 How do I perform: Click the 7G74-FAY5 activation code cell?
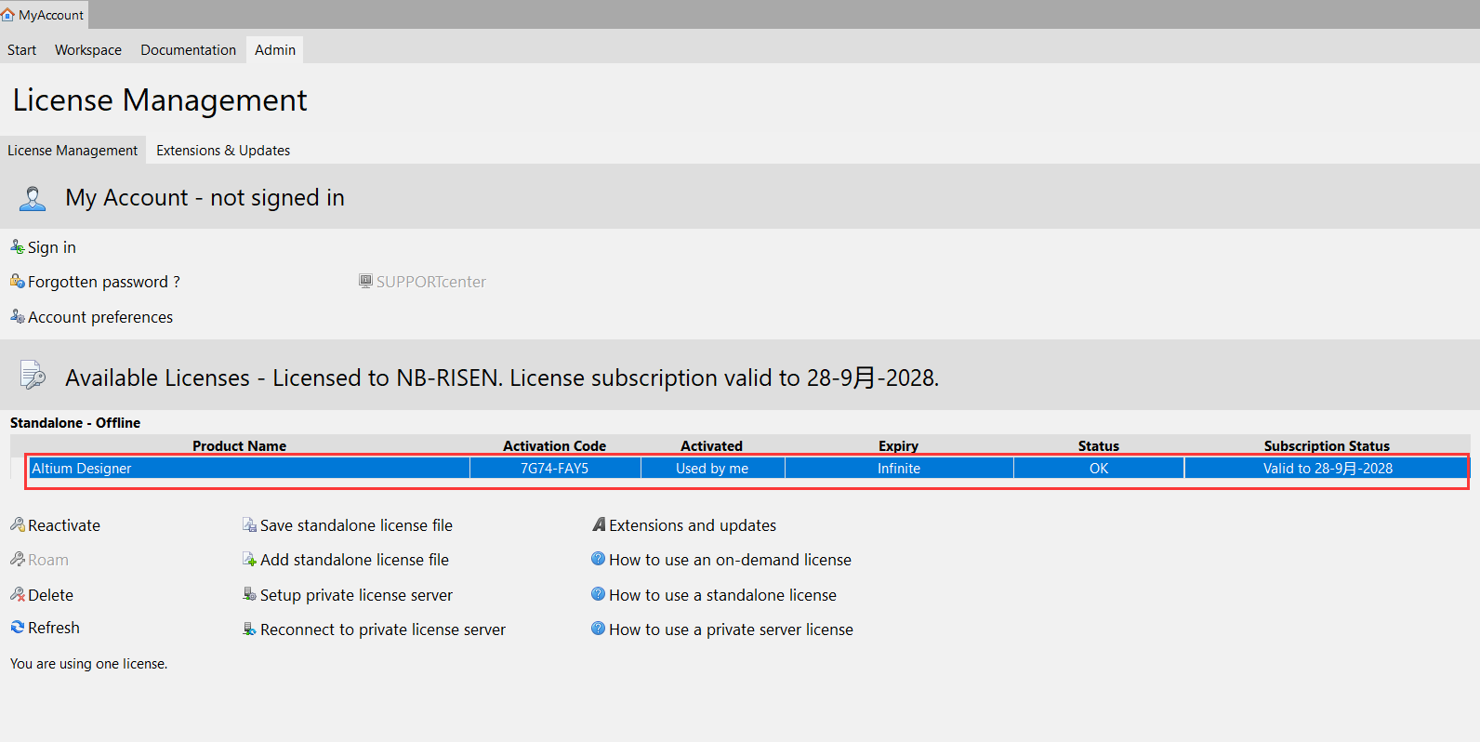click(555, 469)
